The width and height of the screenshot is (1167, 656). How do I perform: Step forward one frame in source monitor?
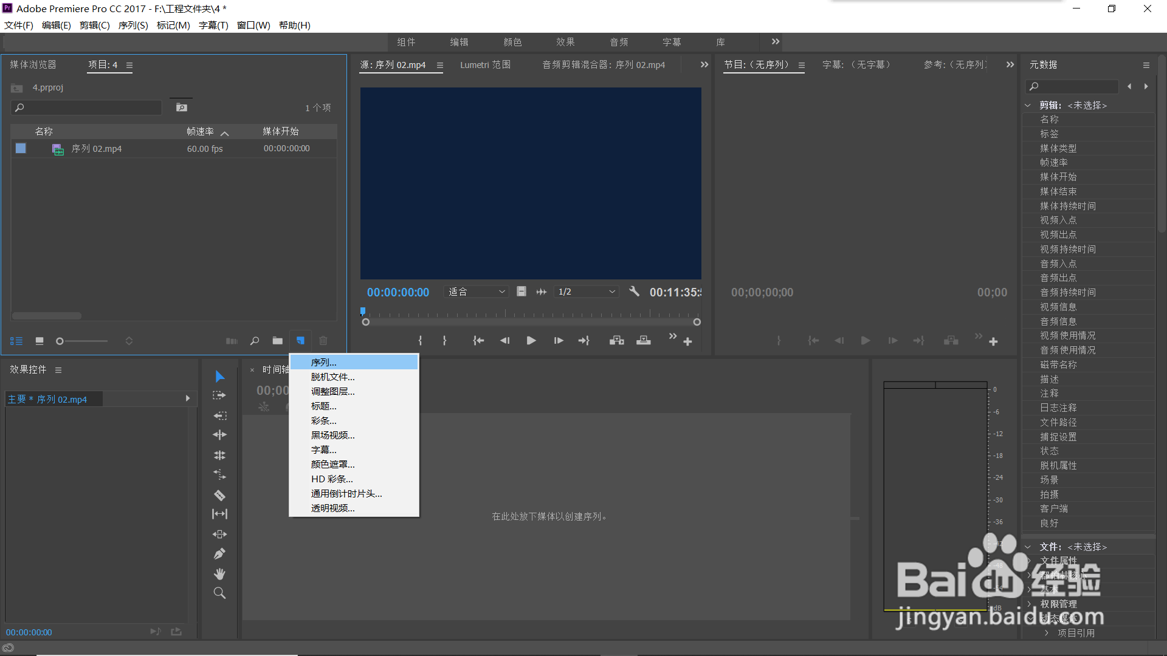point(559,341)
